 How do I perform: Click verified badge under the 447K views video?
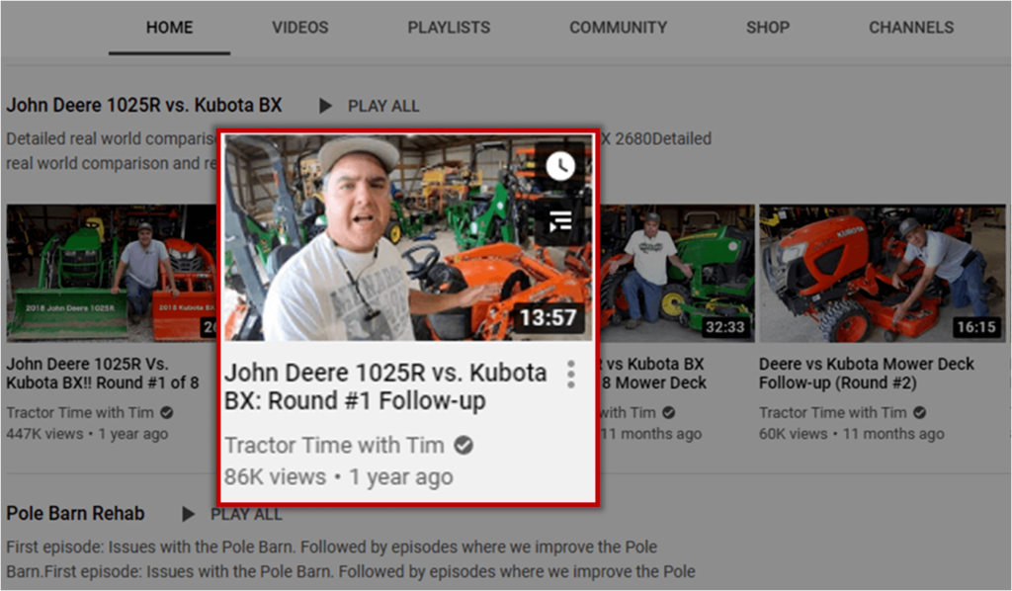point(166,412)
